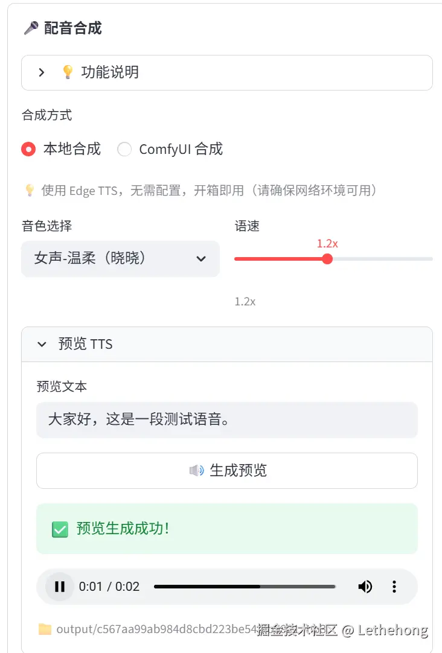Expand the 功能说明 section
The width and height of the screenshot is (442, 653).
(42, 72)
